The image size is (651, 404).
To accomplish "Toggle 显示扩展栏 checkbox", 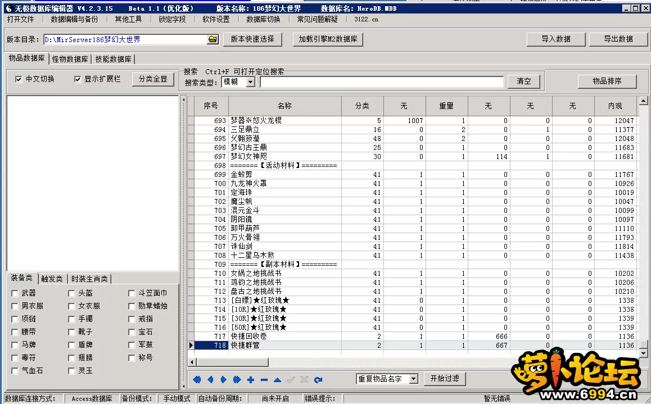I will coord(77,79).
